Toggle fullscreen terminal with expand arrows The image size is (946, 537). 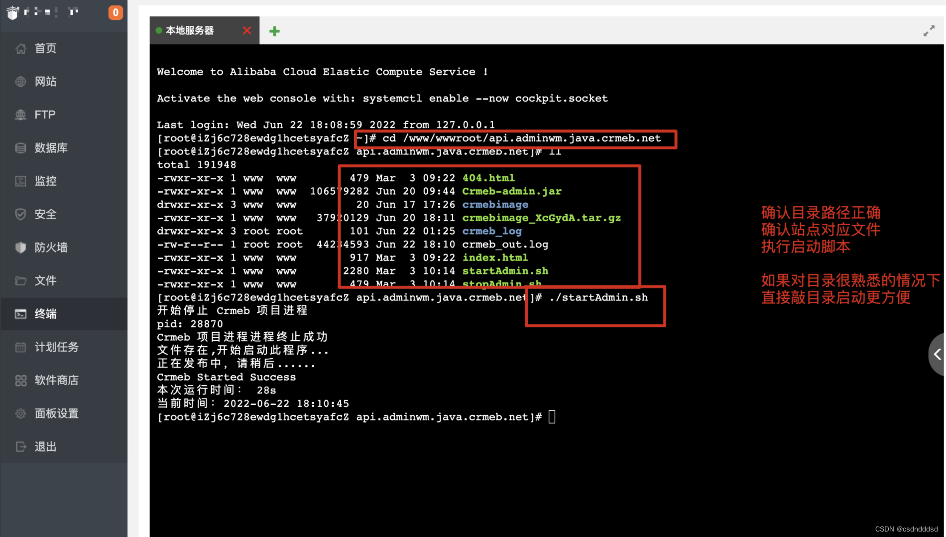(x=929, y=31)
